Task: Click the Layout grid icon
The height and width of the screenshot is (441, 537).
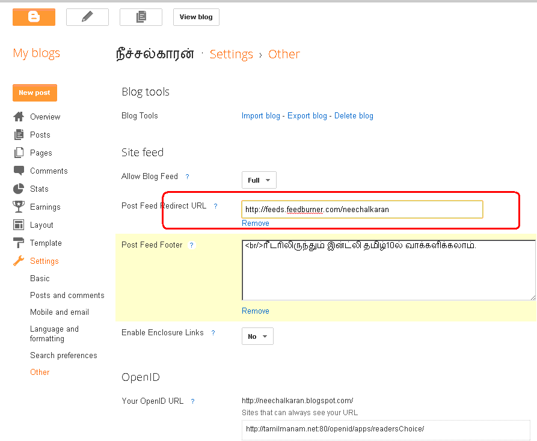Action: click(19, 225)
